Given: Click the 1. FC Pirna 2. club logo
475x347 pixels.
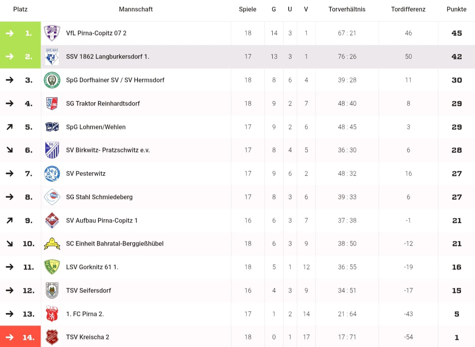Looking at the screenshot, I should 52,314.
